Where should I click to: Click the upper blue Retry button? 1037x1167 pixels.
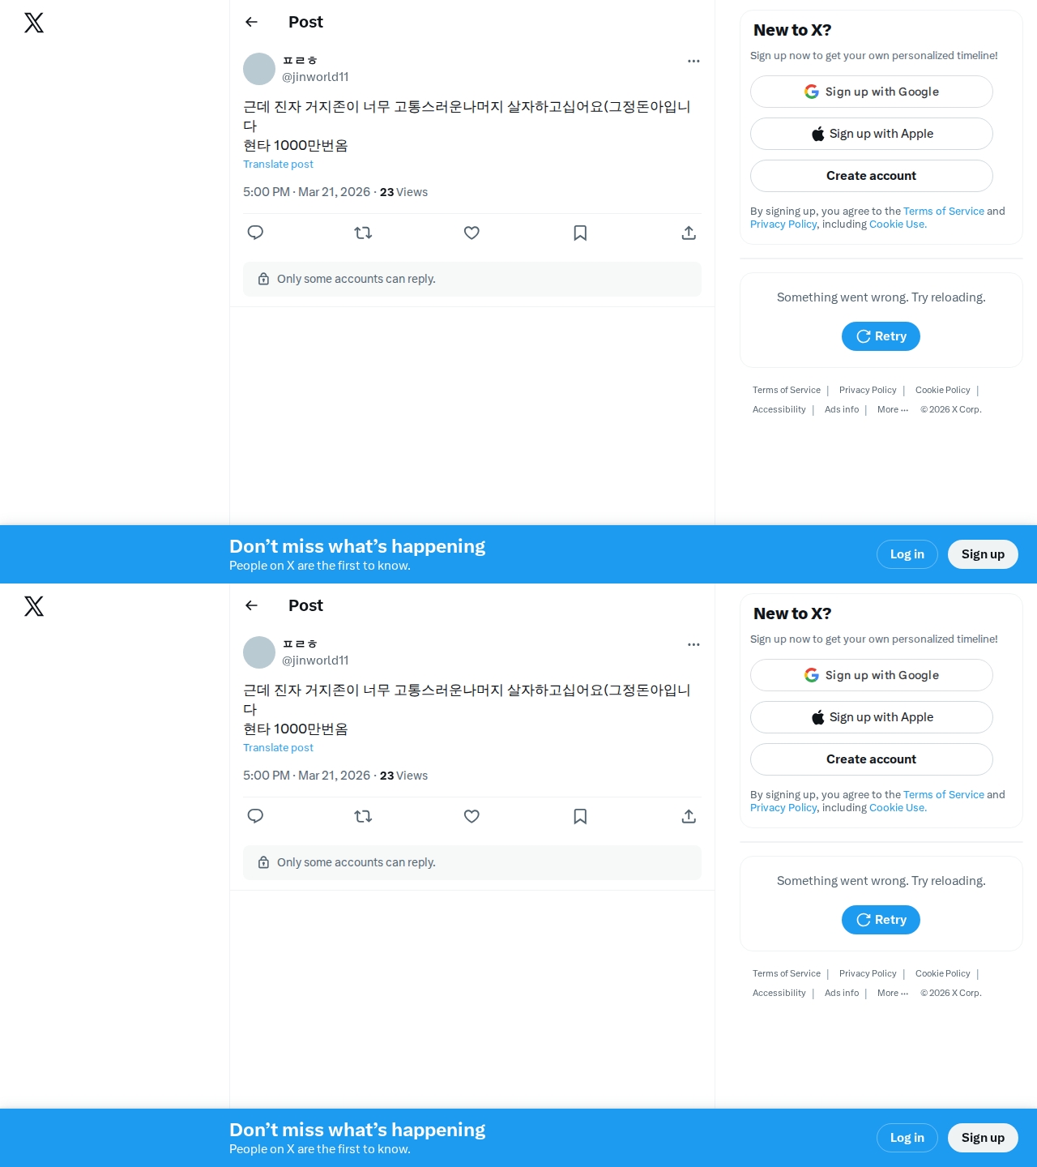[881, 336]
